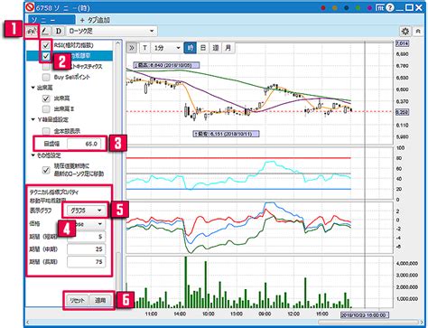The height and width of the screenshot is (328, 428).
Task: Open the technical indicator settings icon
Action: 32,31
